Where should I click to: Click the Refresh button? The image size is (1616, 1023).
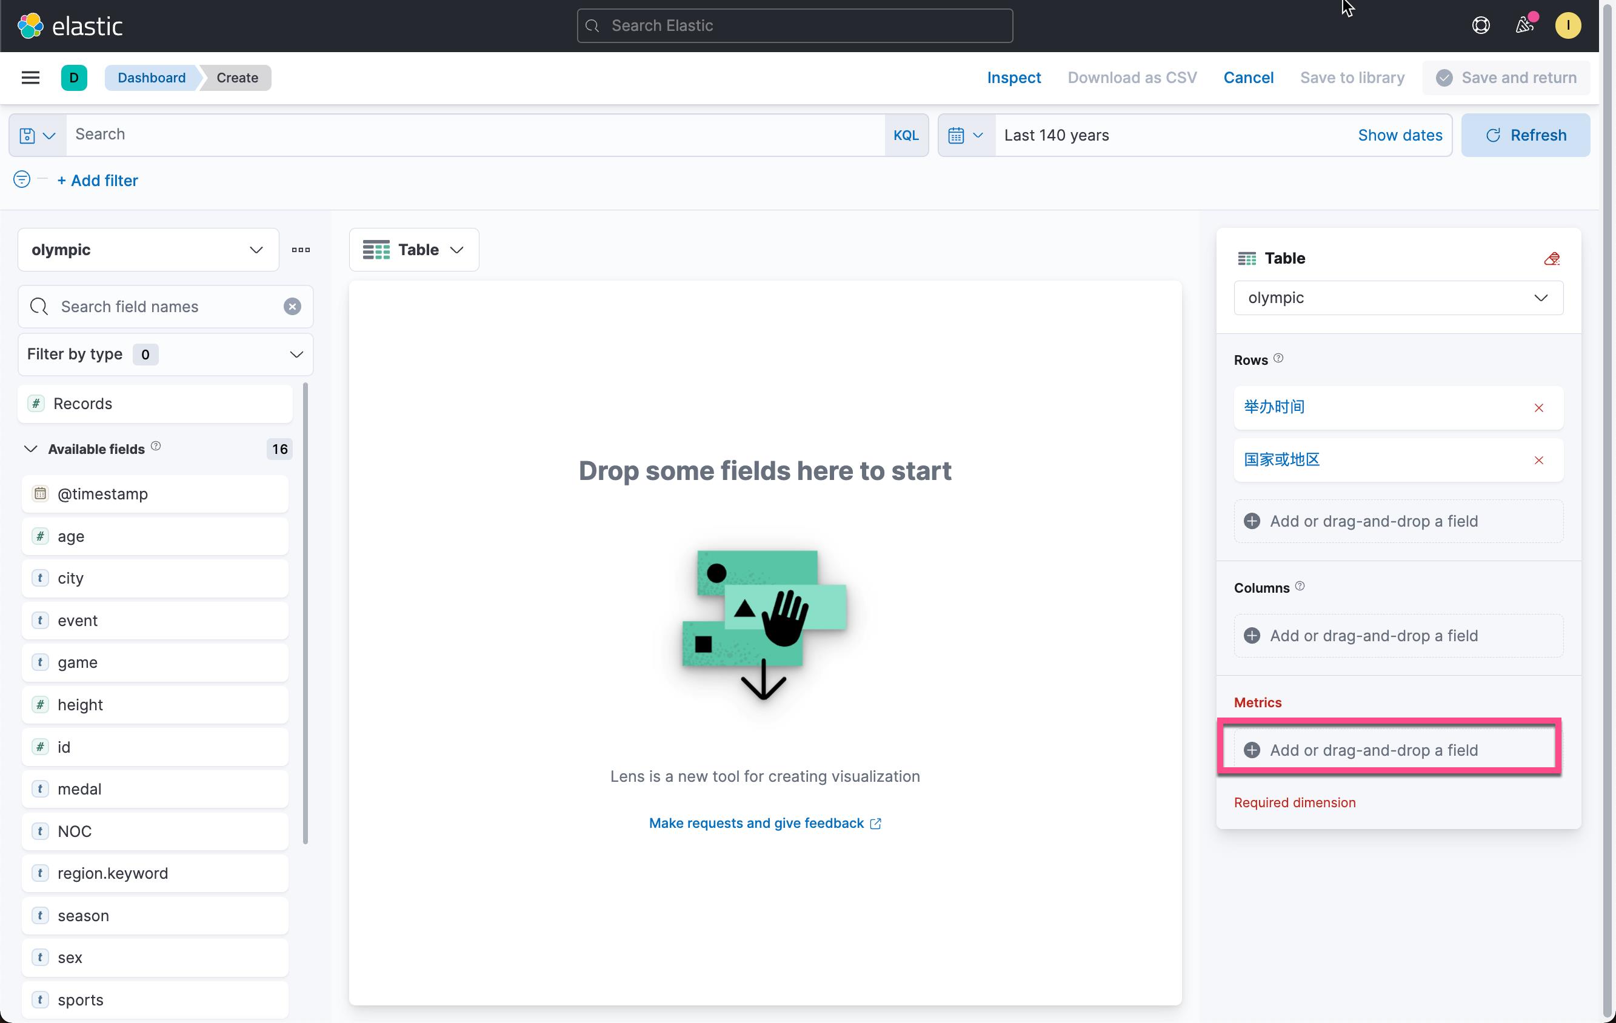coord(1526,136)
